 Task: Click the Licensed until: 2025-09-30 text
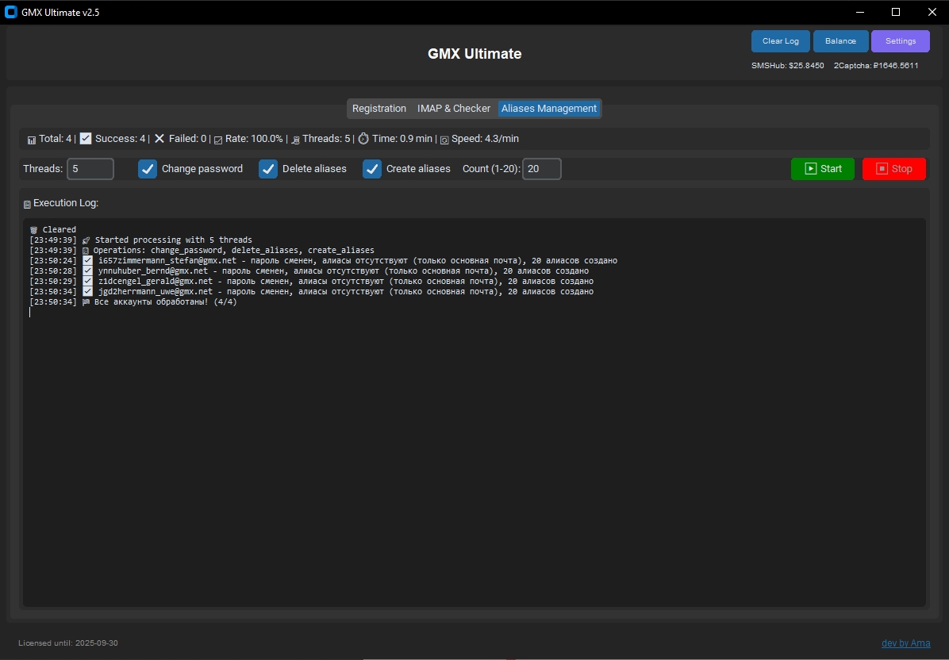(68, 643)
